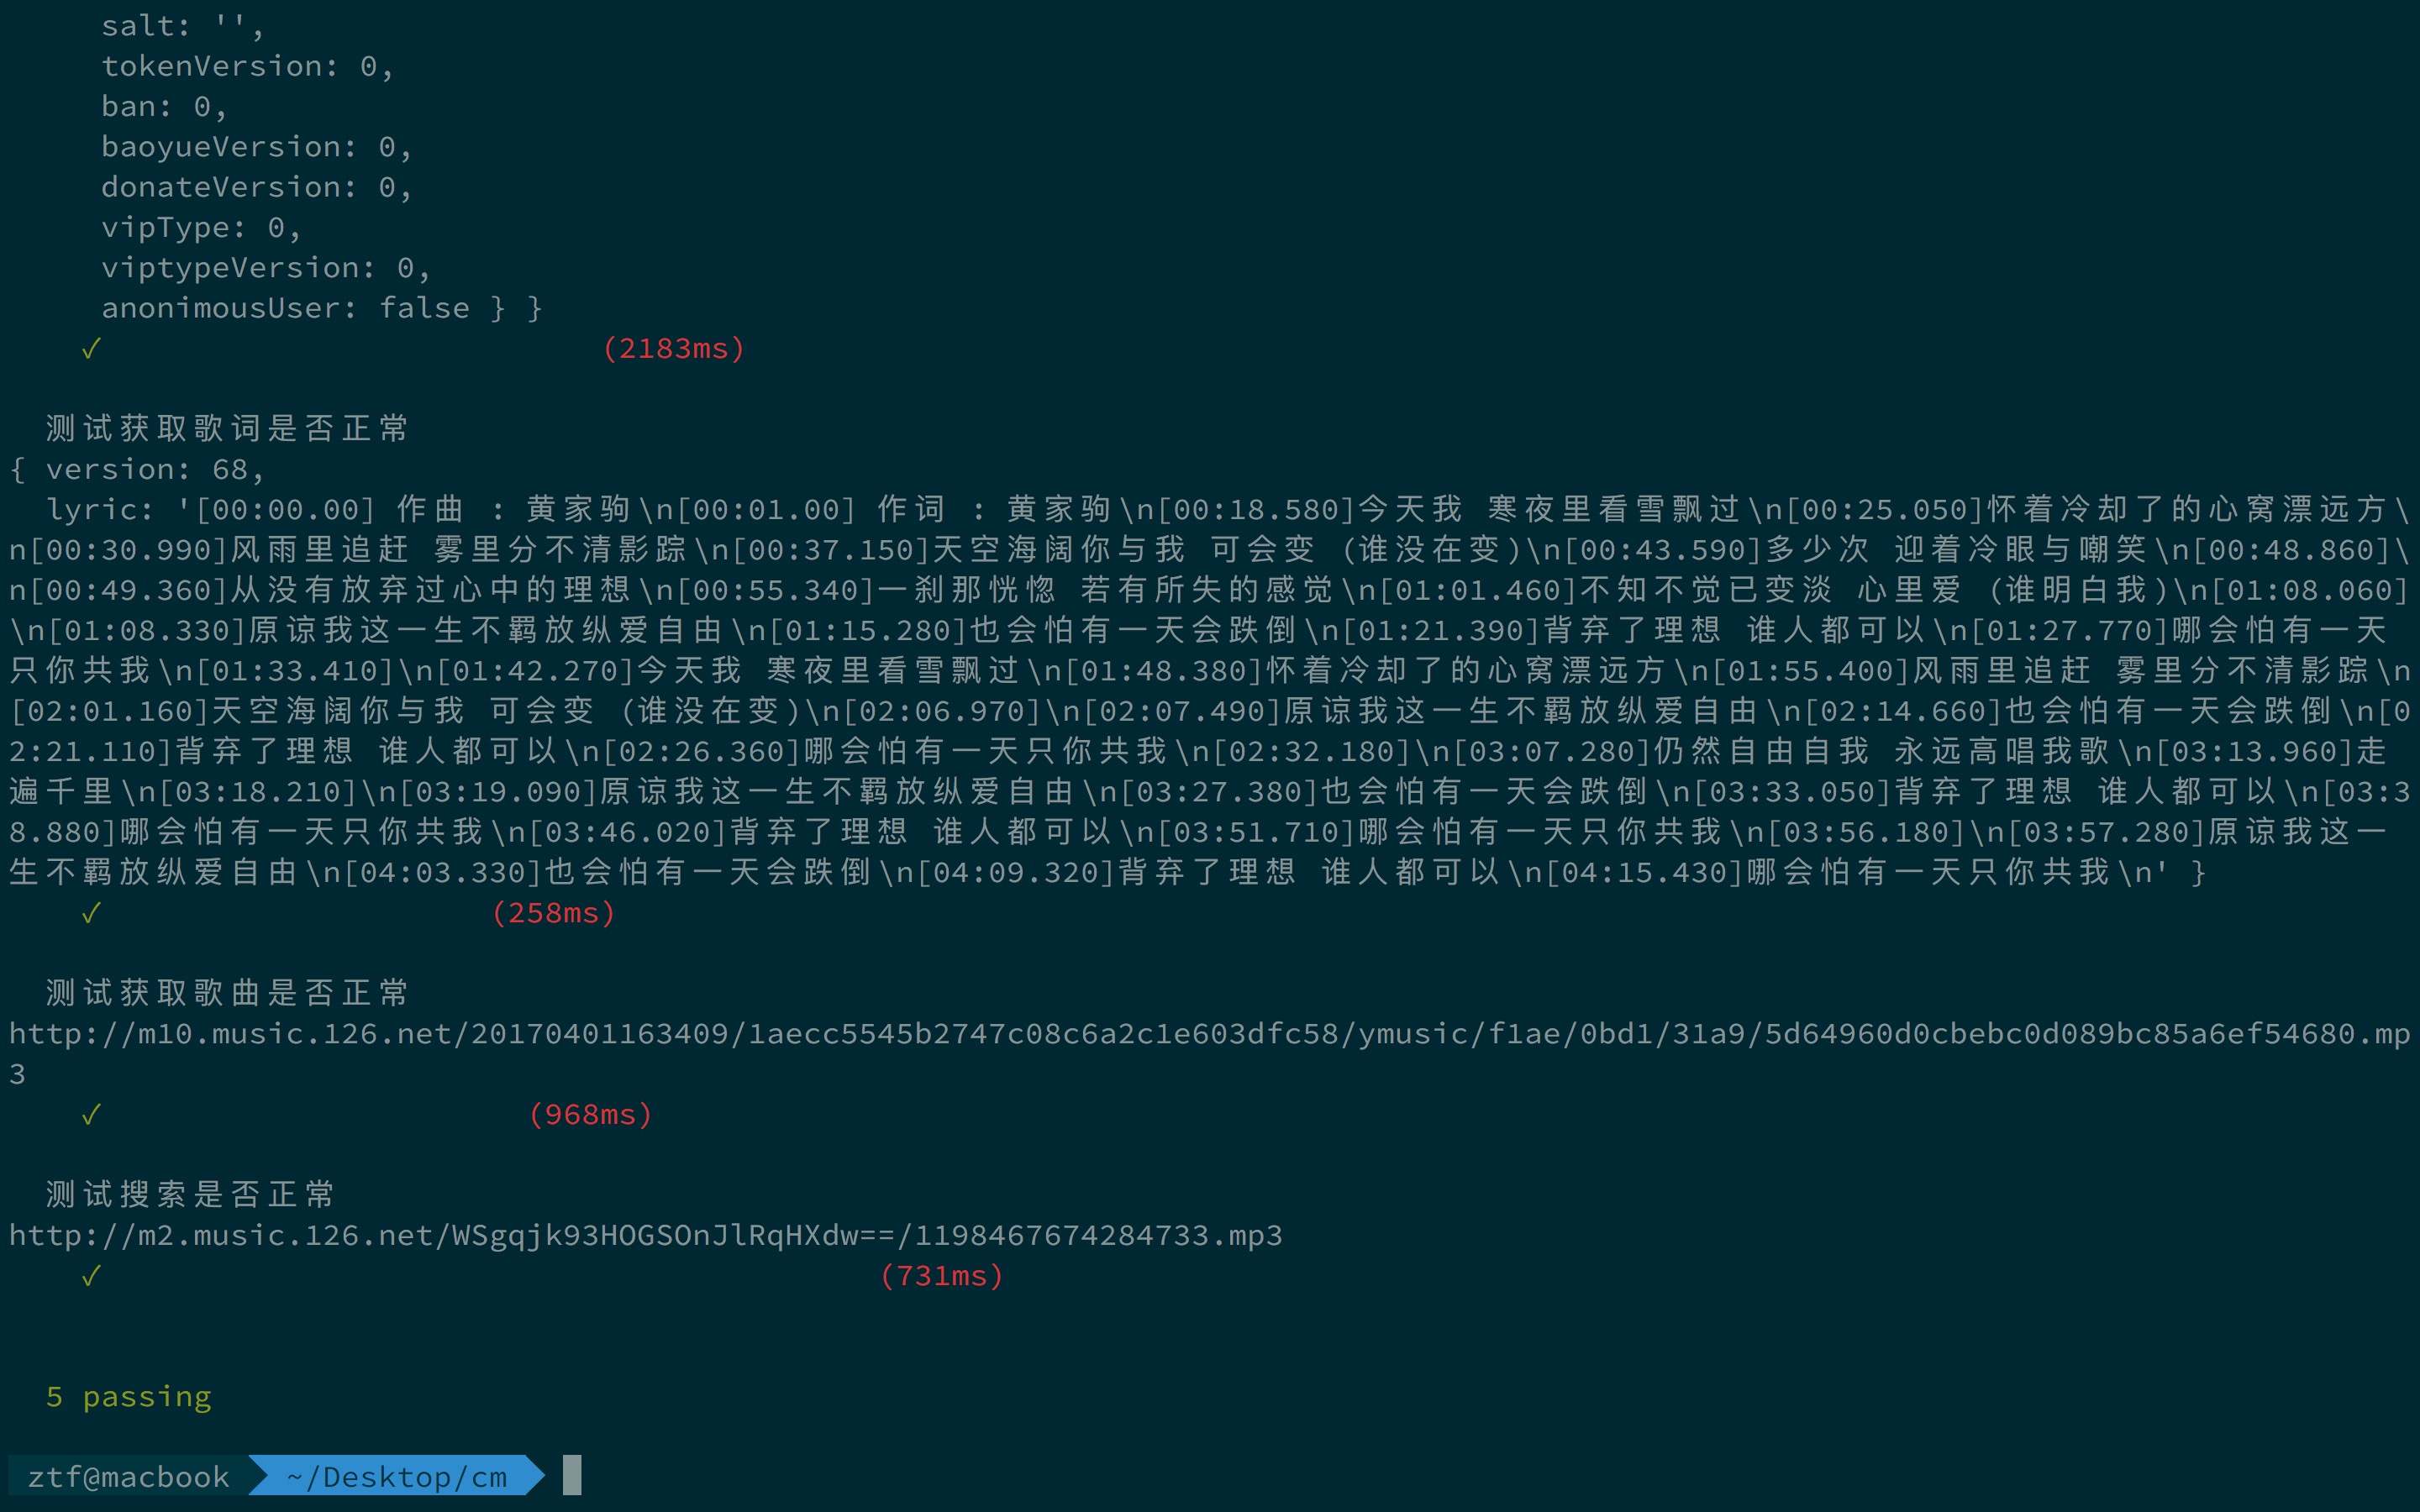The width and height of the screenshot is (2420, 1512).
Task: Click the m2.music.126.net mp3 link
Action: click(x=645, y=1236)
